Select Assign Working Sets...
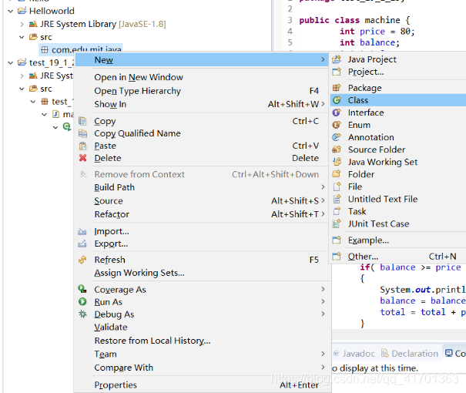 point(202,273)
